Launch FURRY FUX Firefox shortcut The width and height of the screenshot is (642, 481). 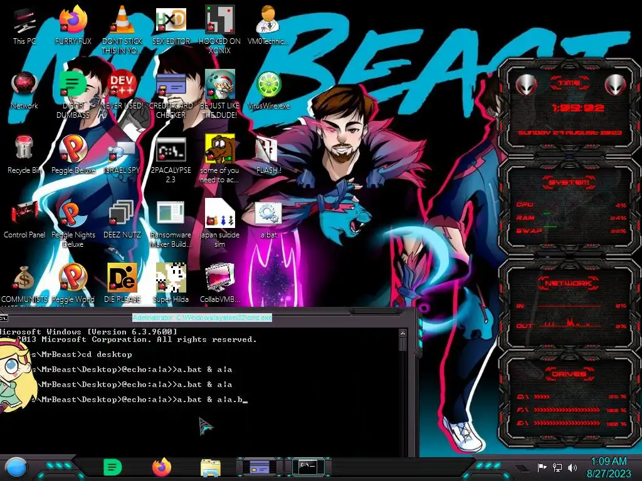pos(73,26)
